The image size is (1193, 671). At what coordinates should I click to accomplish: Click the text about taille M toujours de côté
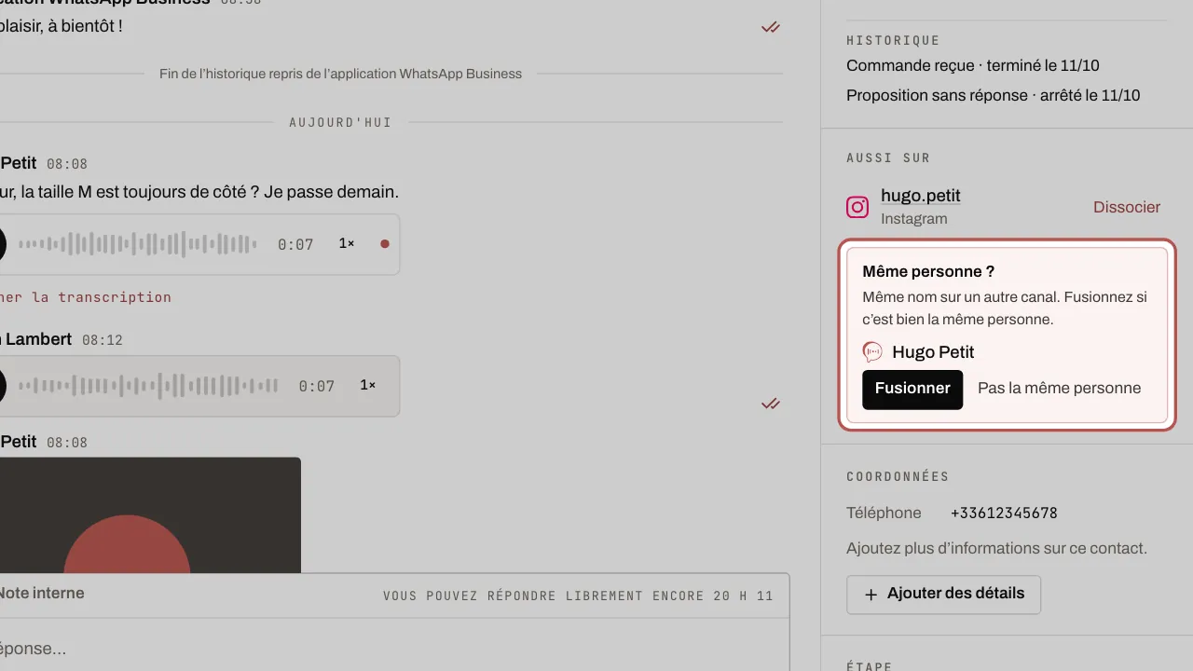[x=199, y=192]
